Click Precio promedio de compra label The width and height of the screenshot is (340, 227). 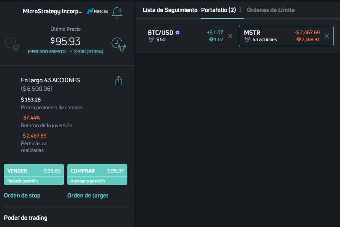[51, 108]
